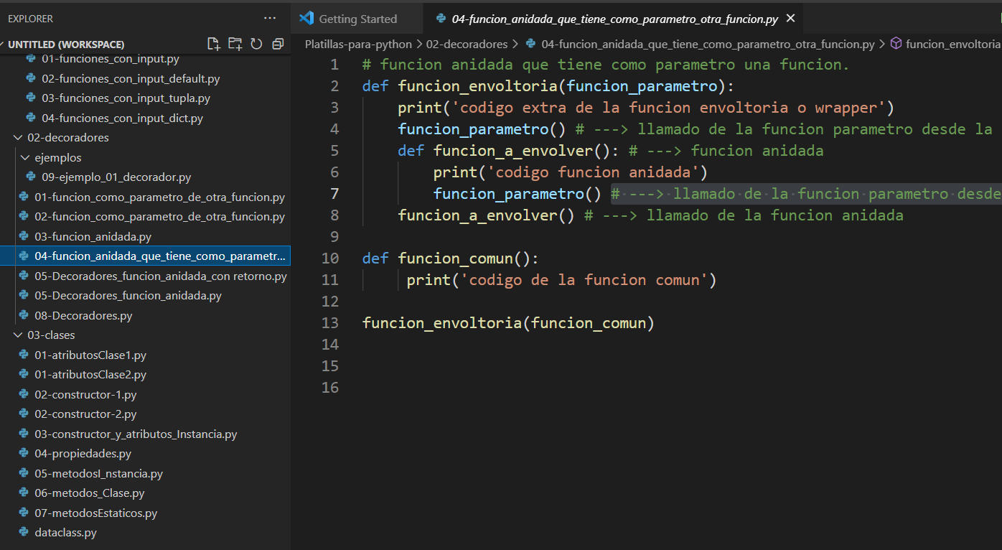
Task: Open 04-propiedades.py in the Explorer
Action: point(83,454)
